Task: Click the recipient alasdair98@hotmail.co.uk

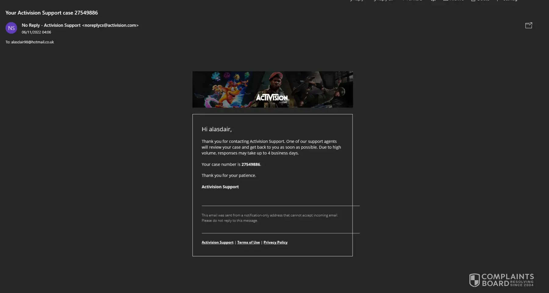Action: (32, 42)
